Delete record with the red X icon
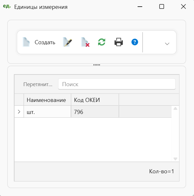Screen dimensions: 194x196 85,42
